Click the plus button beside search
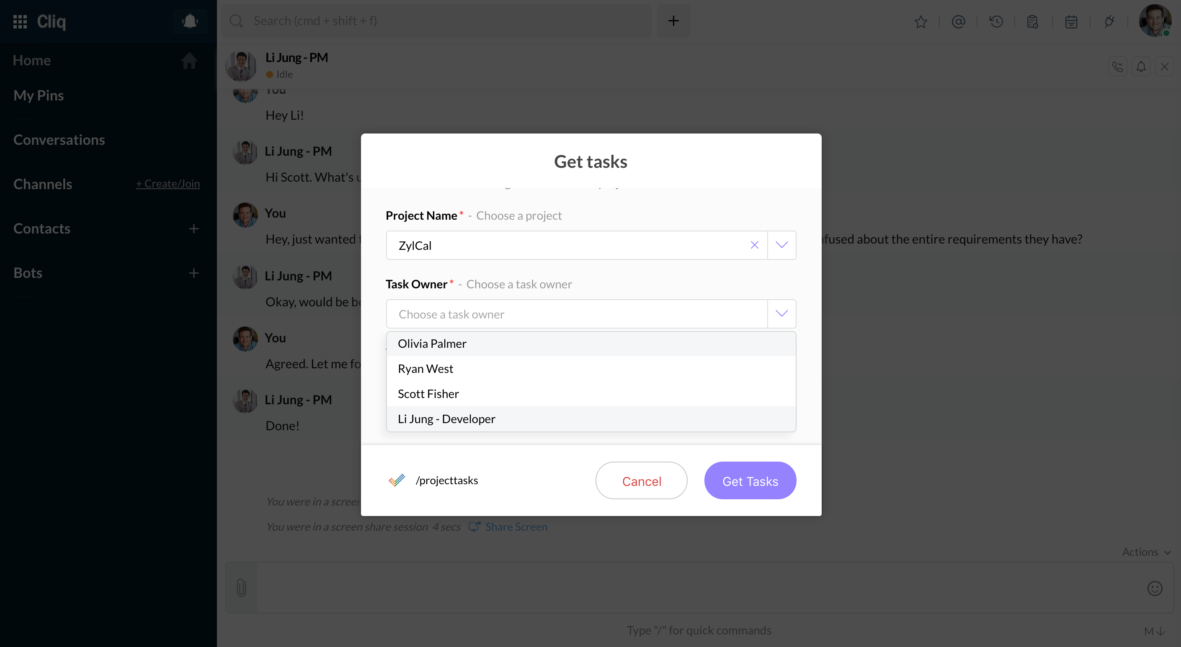 tap(673, 21)
